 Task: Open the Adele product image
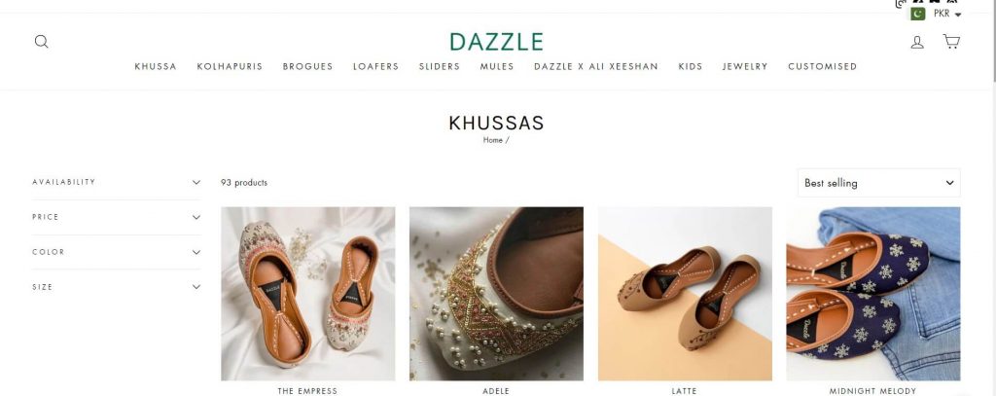click(x=496, y=294)
